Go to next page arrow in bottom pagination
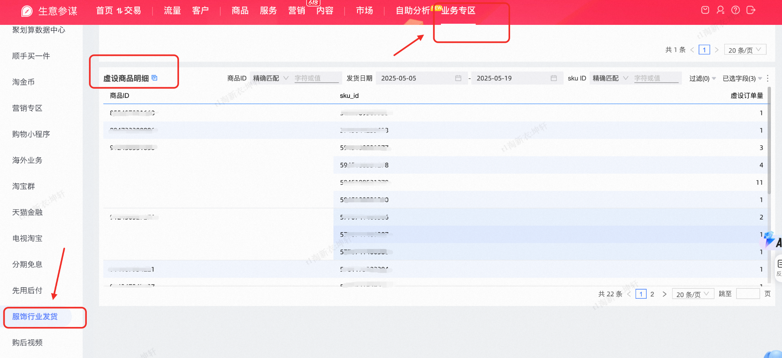 [664, 294]
